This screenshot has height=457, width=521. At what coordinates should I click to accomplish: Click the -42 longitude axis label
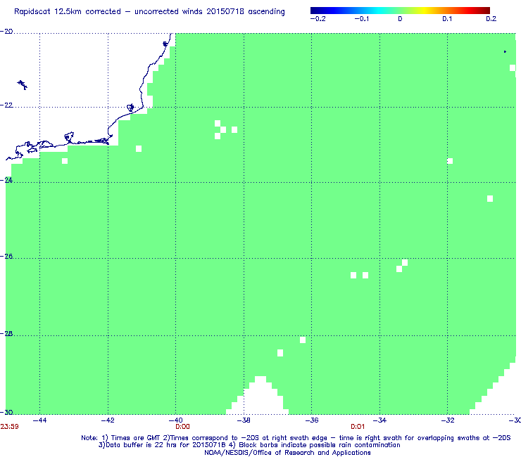point(108,420)
